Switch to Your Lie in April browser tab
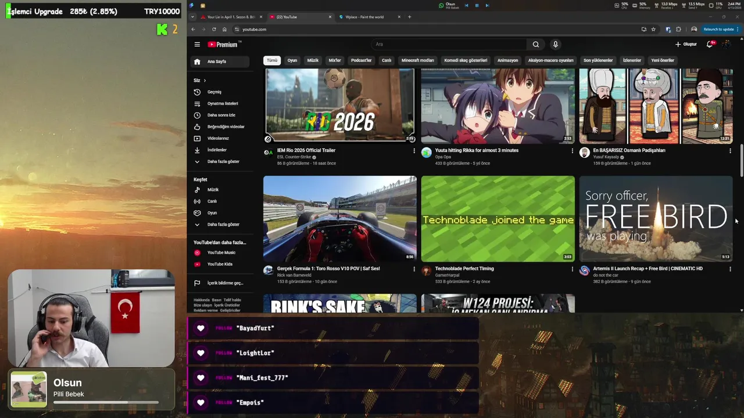The width and height of the screenshot is (744, 418). 231,17
